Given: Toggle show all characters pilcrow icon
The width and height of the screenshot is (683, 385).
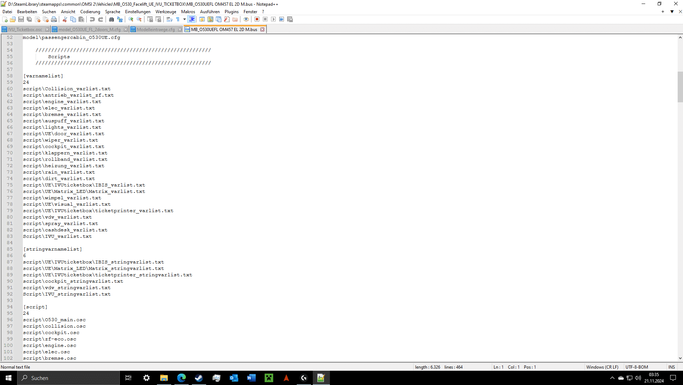Looking at the screenshot, I should click(178, 19).
